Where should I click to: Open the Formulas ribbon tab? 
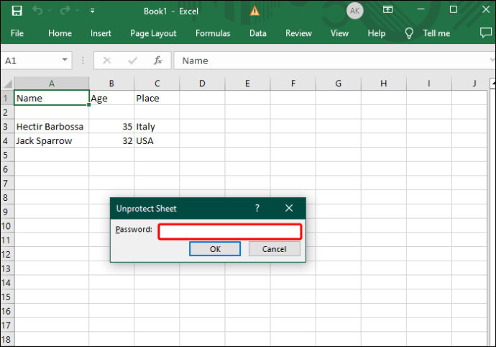pyautogui.click(x=213, y=33)
